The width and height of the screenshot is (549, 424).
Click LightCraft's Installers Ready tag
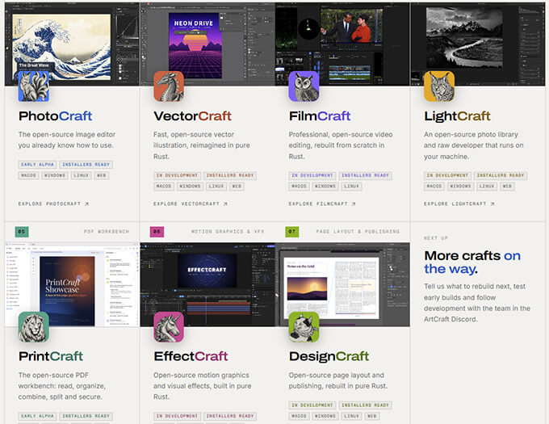(501, 175)
